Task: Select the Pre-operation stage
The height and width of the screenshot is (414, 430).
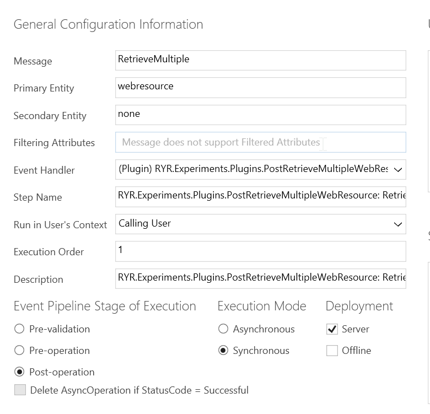Action: pos(20,351)
